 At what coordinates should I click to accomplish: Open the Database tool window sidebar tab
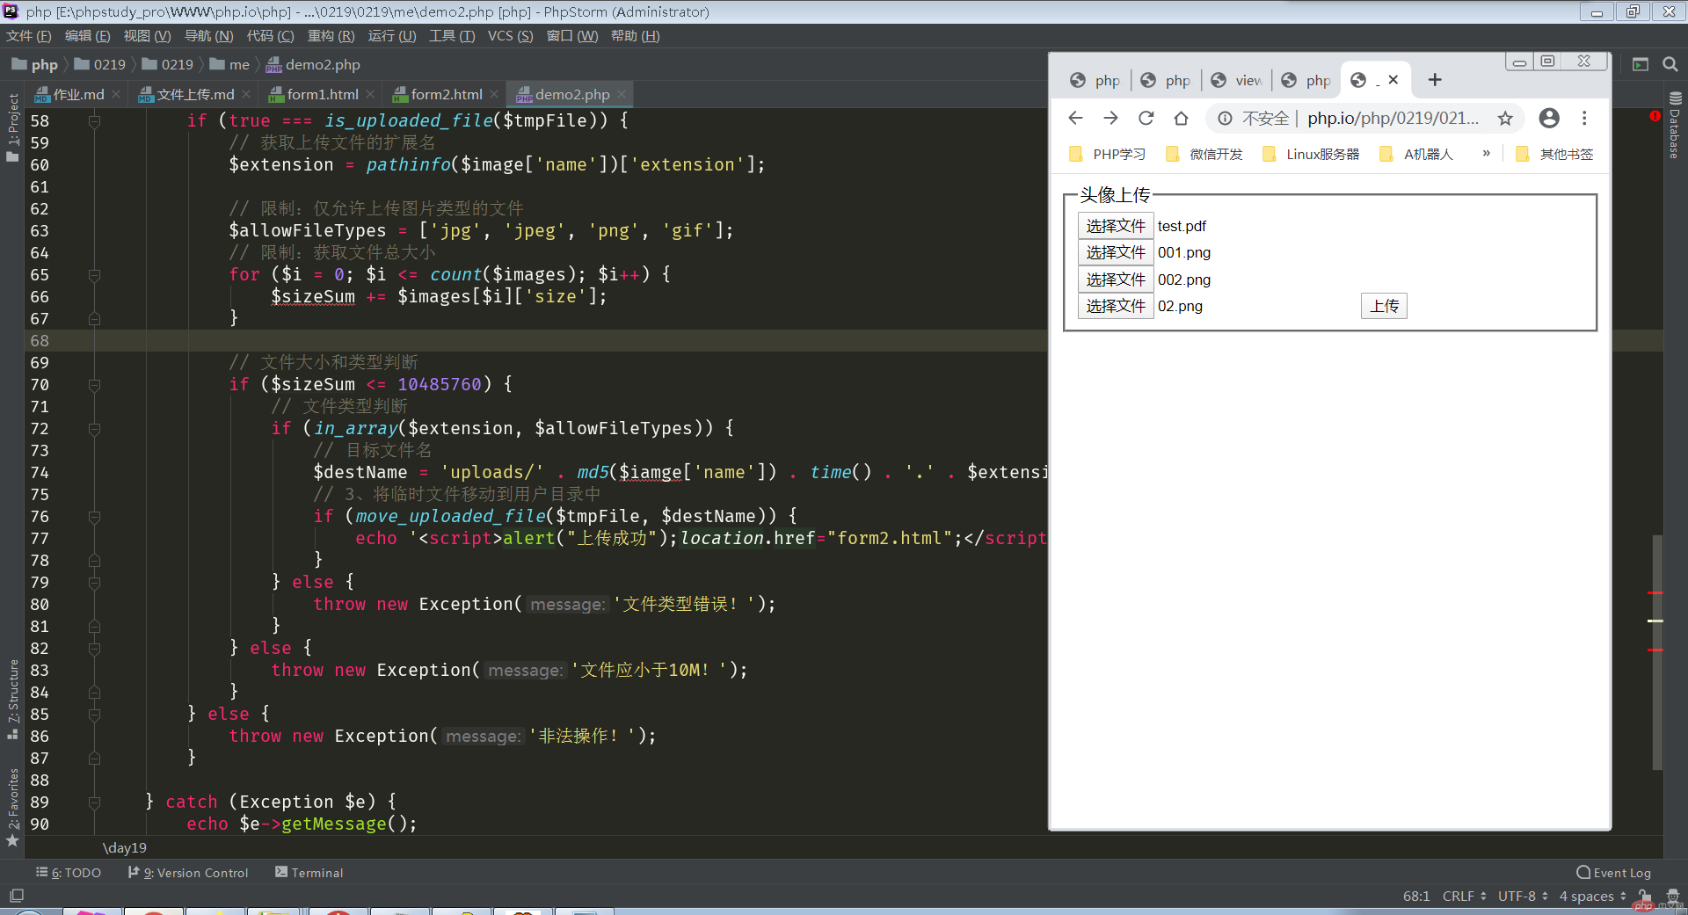coord(1675,126)
